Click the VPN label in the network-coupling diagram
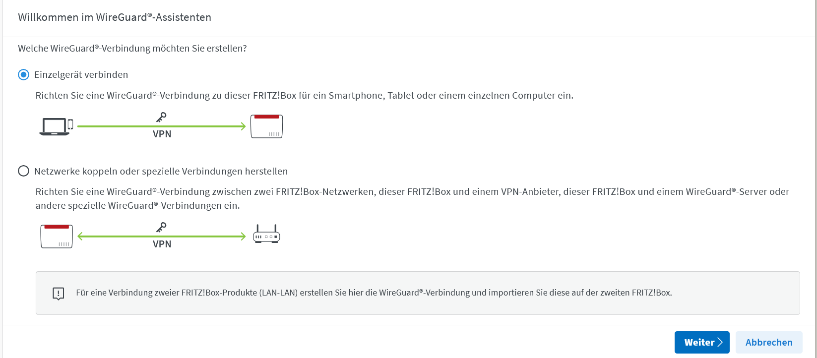The image size is (817, 358). tap(162, 244)
